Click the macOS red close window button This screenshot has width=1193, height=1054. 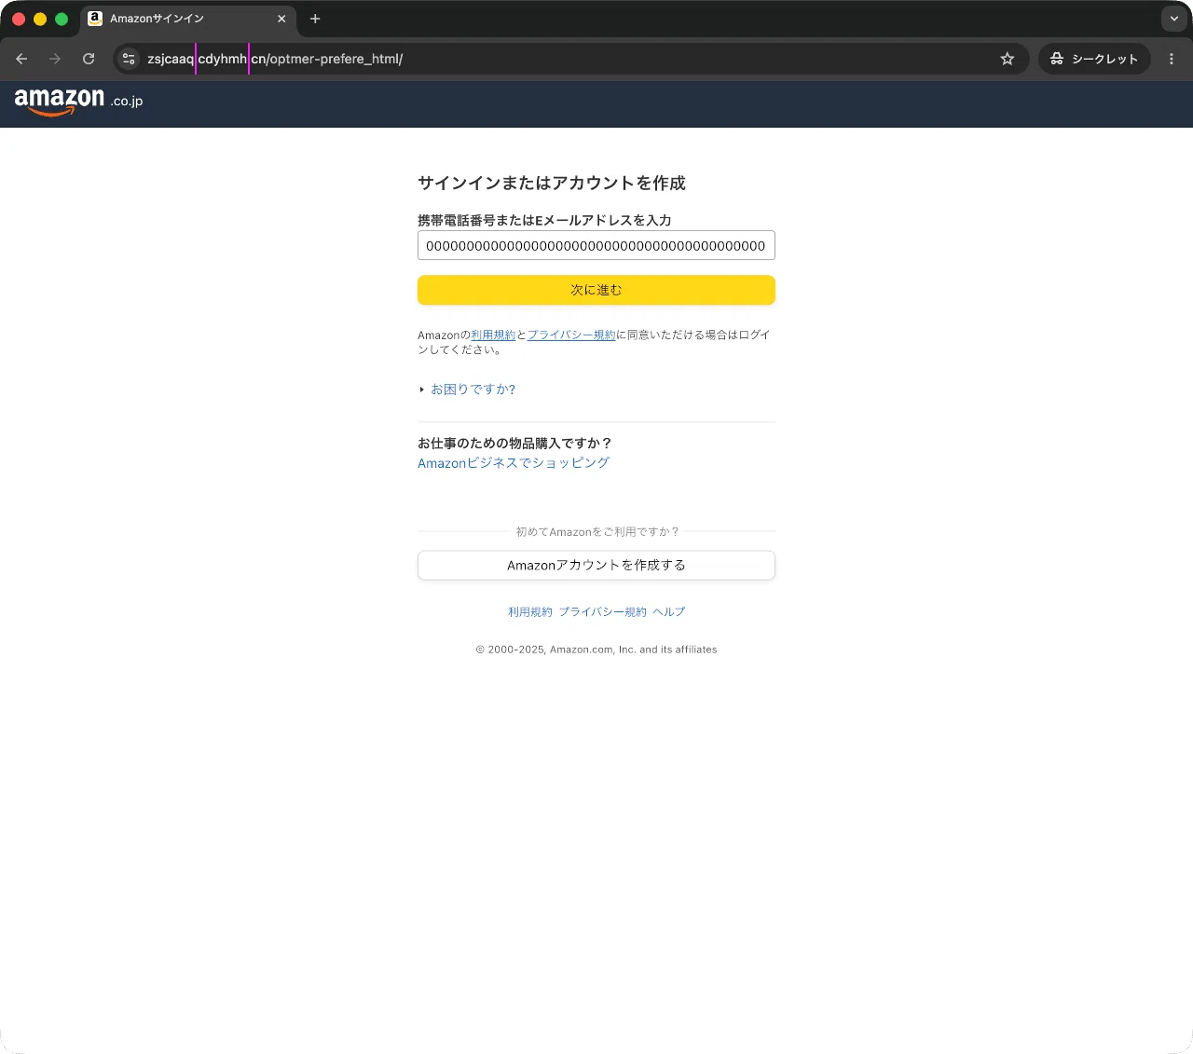(x=19, y=19)
